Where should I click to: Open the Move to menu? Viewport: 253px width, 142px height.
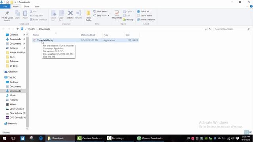pos(53,16)
